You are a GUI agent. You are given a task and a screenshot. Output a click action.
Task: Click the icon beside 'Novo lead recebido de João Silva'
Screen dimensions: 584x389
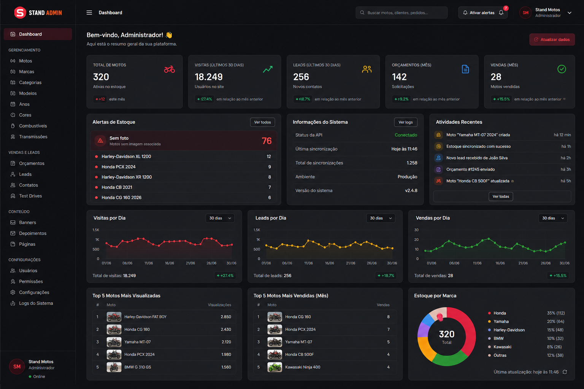click(x=438, y=158)
